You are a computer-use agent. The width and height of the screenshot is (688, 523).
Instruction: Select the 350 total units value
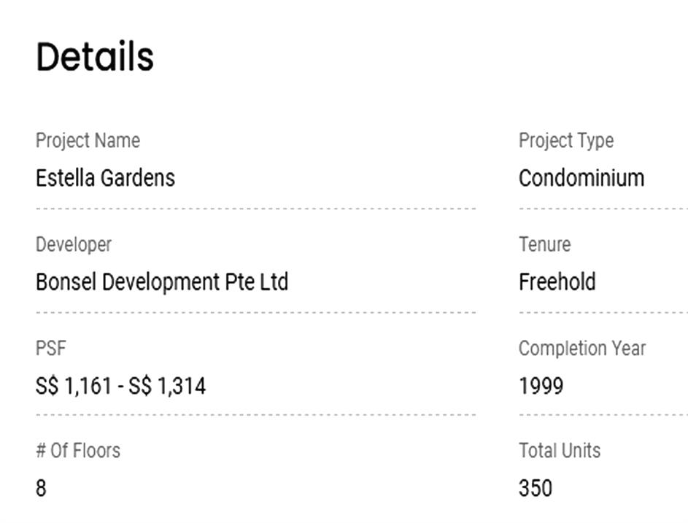pyautogui.click(x=535, y=488)
